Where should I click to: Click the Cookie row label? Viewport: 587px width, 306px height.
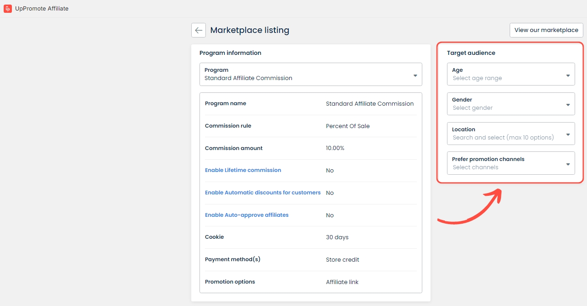(x=214, y=237)
